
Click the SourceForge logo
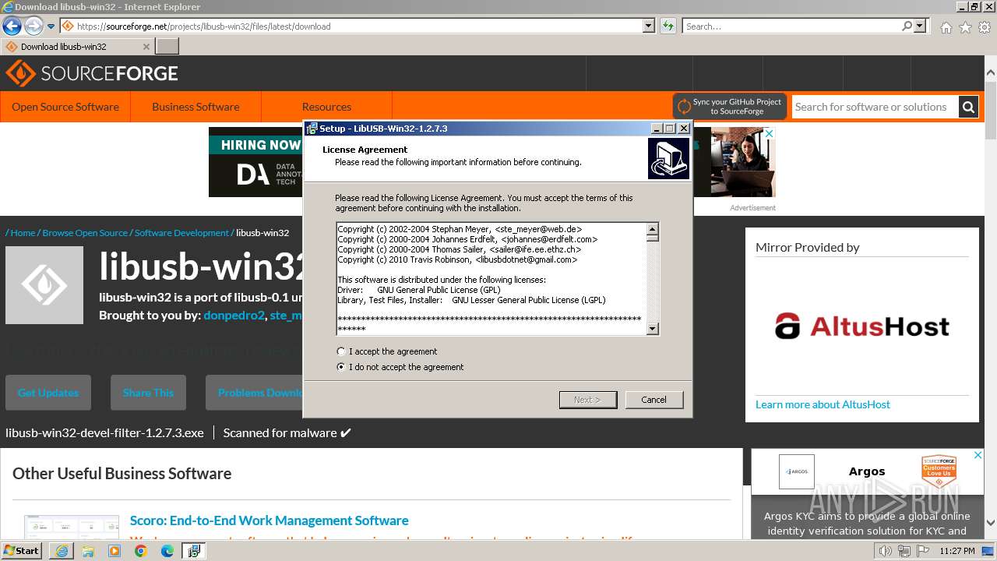tap(92, 74)
